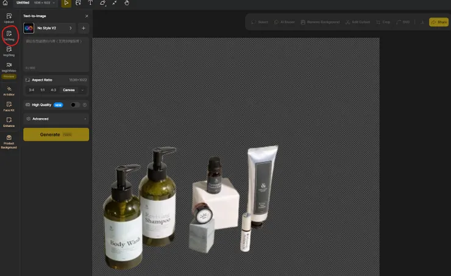Go to the home screen icon

click(5, 3)
